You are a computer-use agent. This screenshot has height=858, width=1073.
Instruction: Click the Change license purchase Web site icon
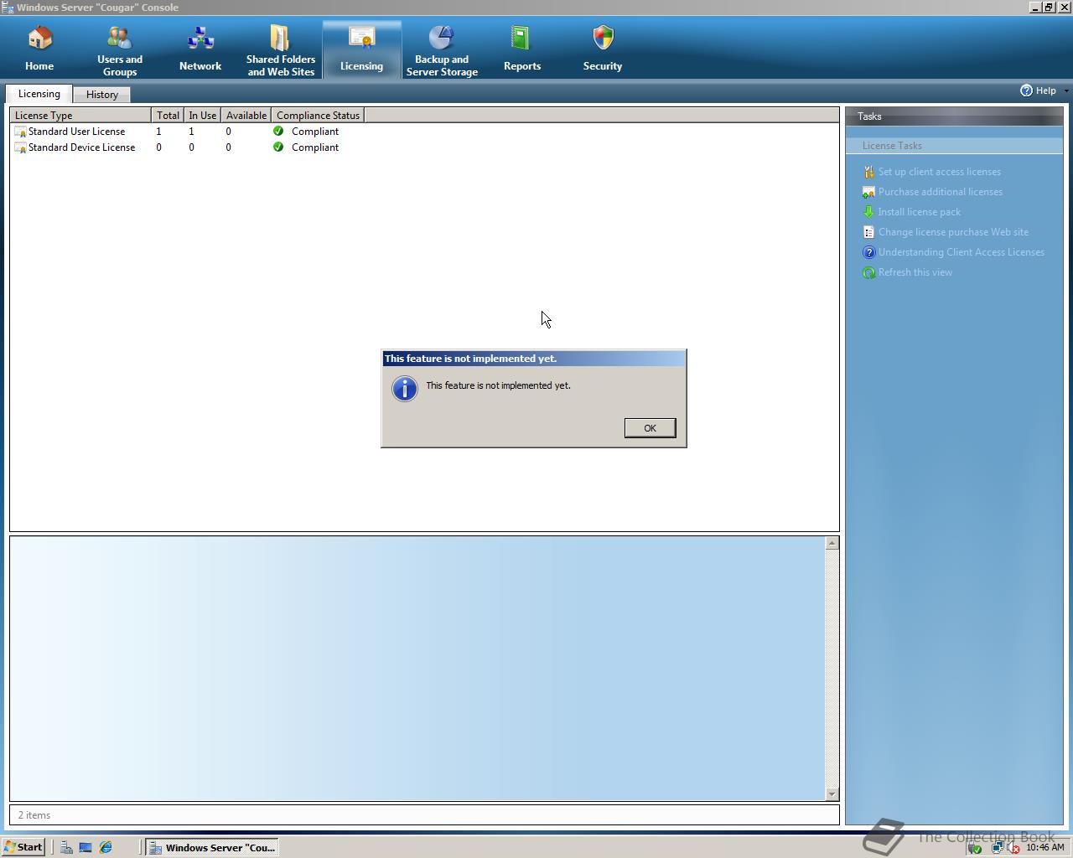coord(868,232)
